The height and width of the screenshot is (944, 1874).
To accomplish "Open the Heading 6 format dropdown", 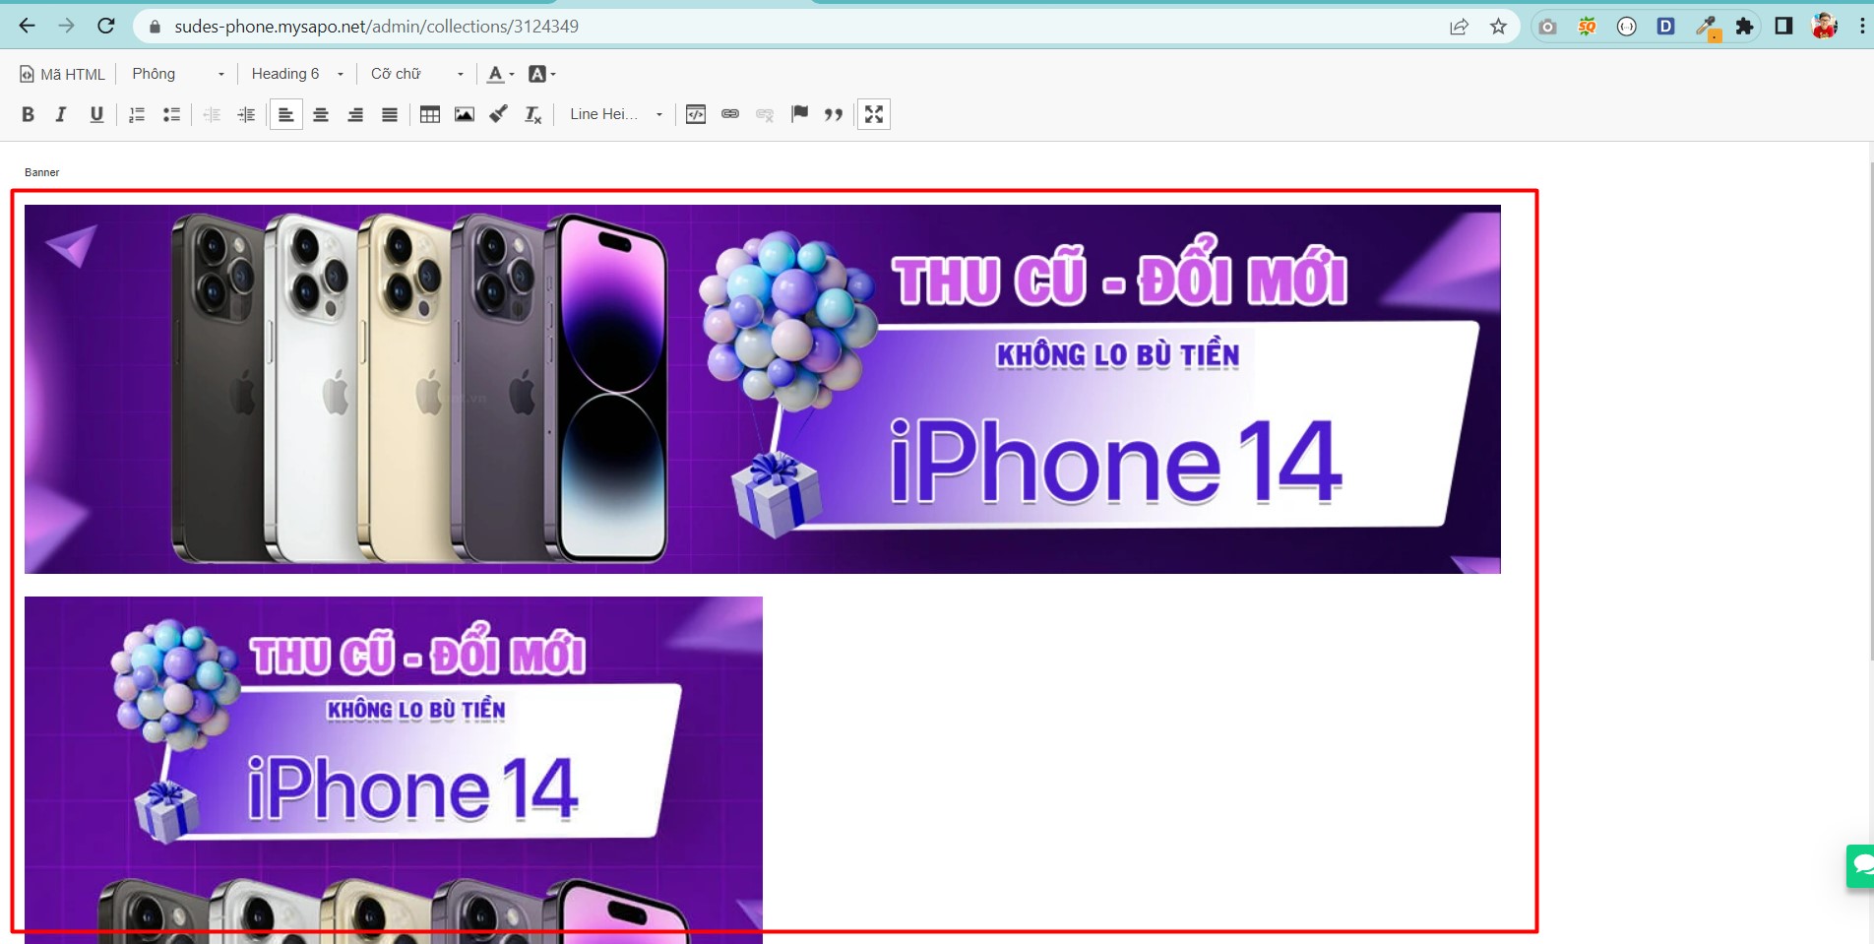I will pyautogui.click(x=297, y=74).
